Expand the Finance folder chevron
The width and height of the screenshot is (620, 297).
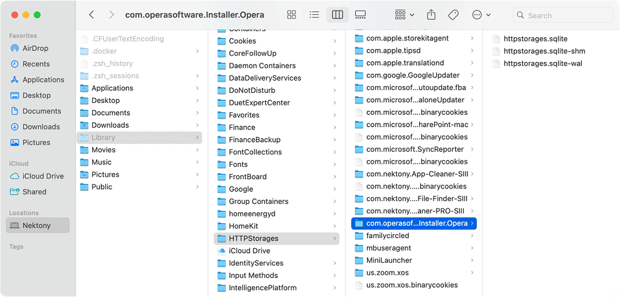pyautogui.click(x=335, y=127)
